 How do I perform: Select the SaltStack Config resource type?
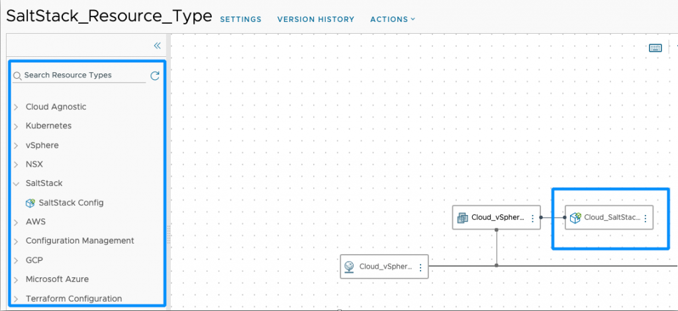tap(71, 202)
